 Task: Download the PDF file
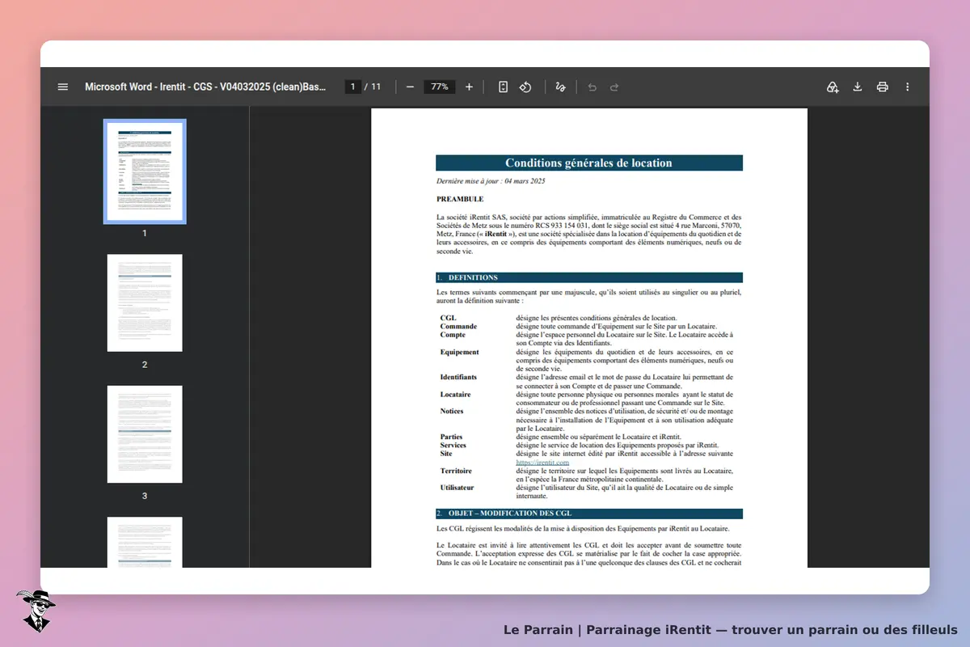858,87
